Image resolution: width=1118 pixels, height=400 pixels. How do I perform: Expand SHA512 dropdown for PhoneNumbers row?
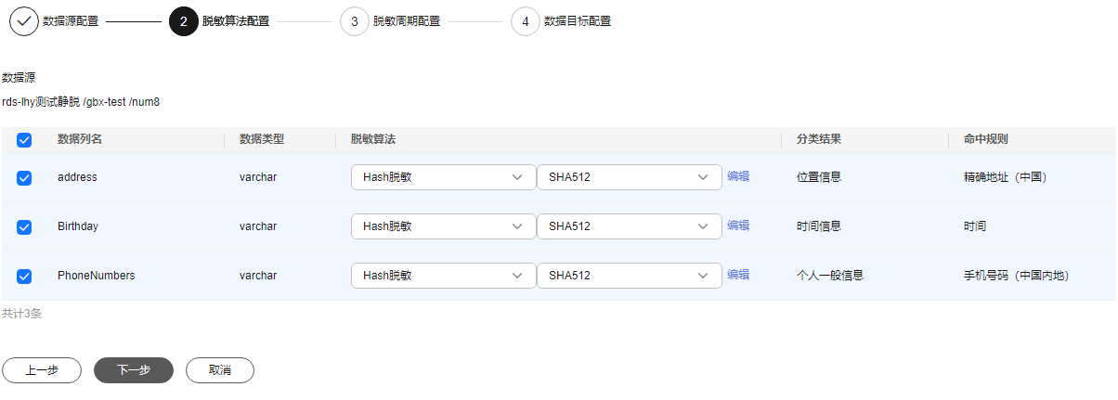(x=629, y=276)
